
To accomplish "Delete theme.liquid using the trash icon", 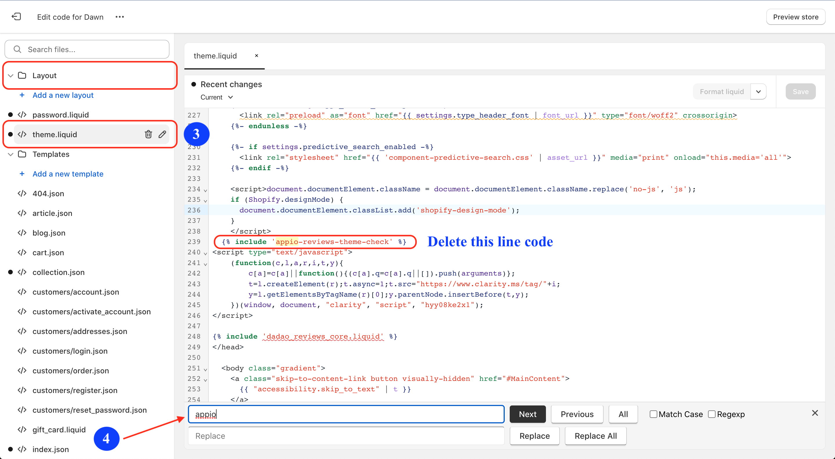I will [148, 134].
